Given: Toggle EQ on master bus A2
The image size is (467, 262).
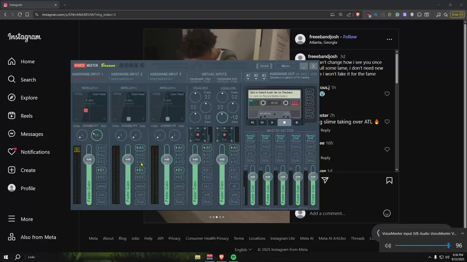Looking at the screenshot, I should [x=265, y=154].
